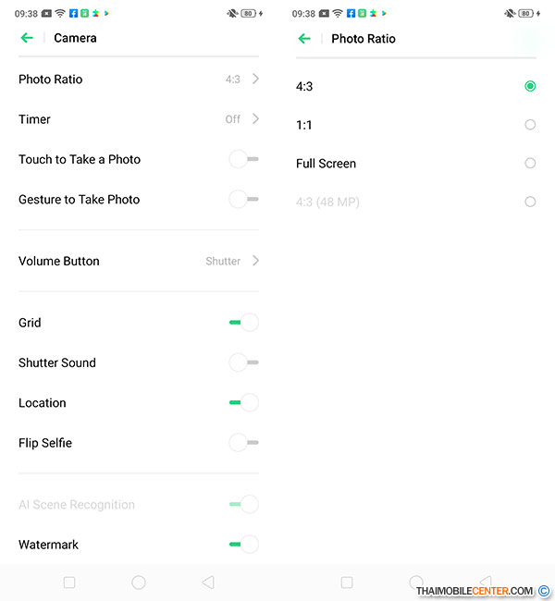Tap the battery indicator in right status bar
The image size is (555, 601).
525,14
